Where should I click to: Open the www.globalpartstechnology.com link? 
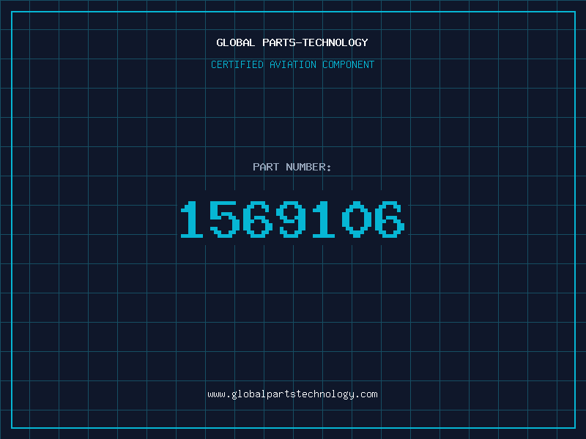click(292, 394)
